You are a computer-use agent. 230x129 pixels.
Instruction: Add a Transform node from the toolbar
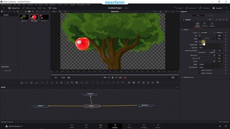click(x=87, y=83)
